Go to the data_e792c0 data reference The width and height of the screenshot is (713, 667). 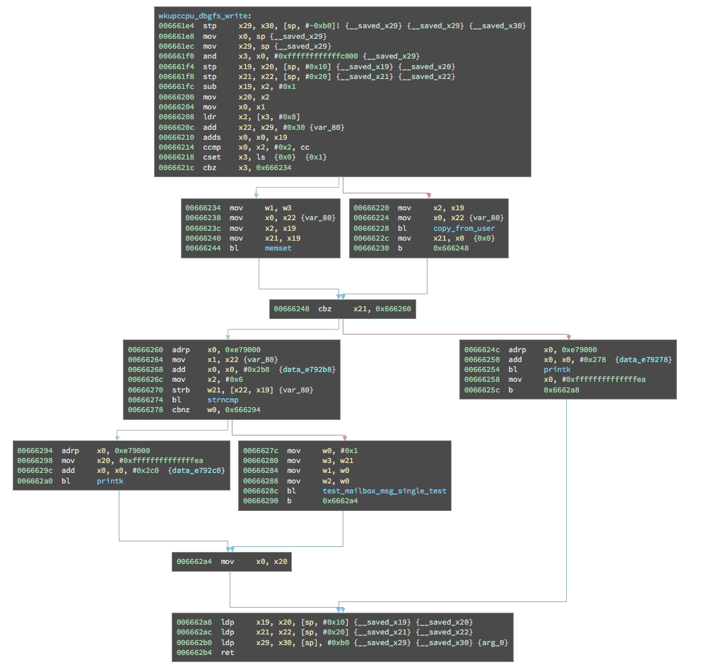click(197, 471)
